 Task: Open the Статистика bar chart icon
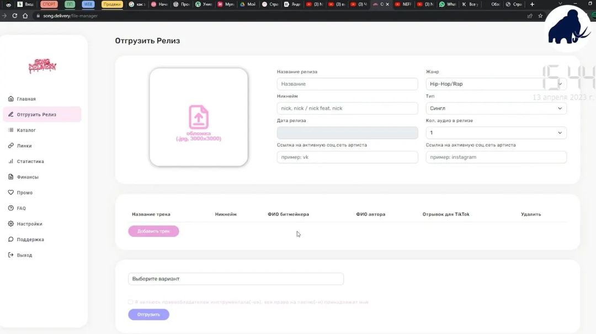click(x=10, y=161)
